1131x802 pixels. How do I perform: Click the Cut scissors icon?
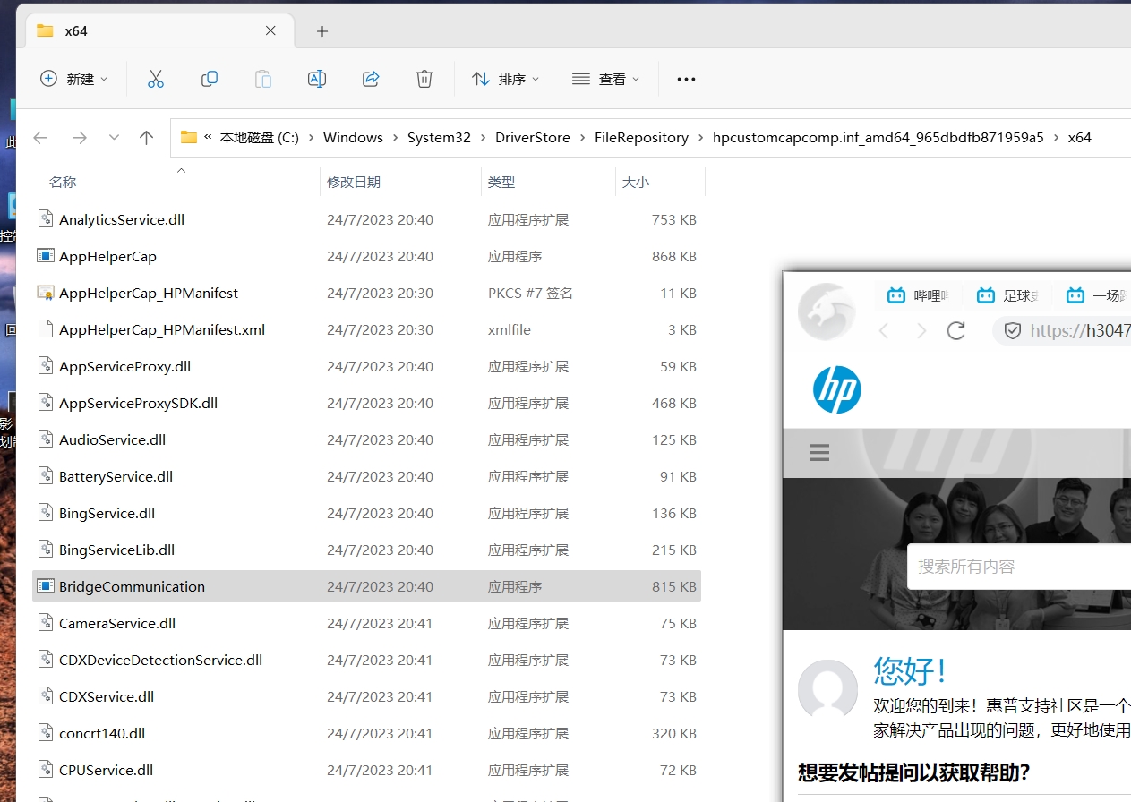156,79
